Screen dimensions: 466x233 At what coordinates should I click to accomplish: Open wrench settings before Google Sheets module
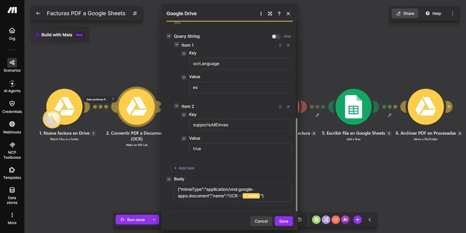click(318, 115)
